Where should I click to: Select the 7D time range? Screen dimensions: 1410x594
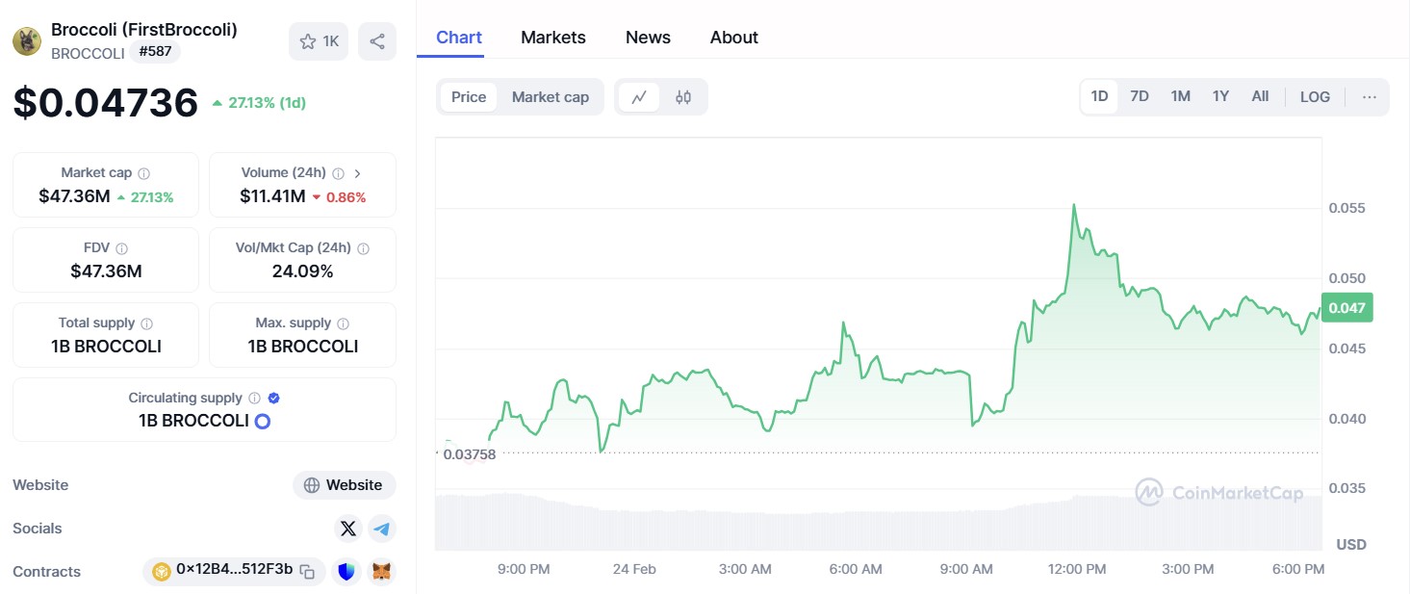click(1140, 96)
